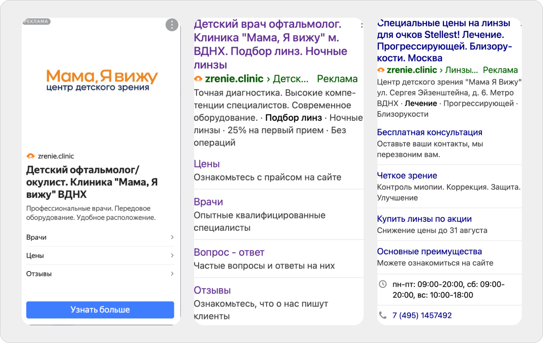Open the three-dot options on the first ad card
Viewport: 543px width, 343px height.
click(x=172, y=25)
